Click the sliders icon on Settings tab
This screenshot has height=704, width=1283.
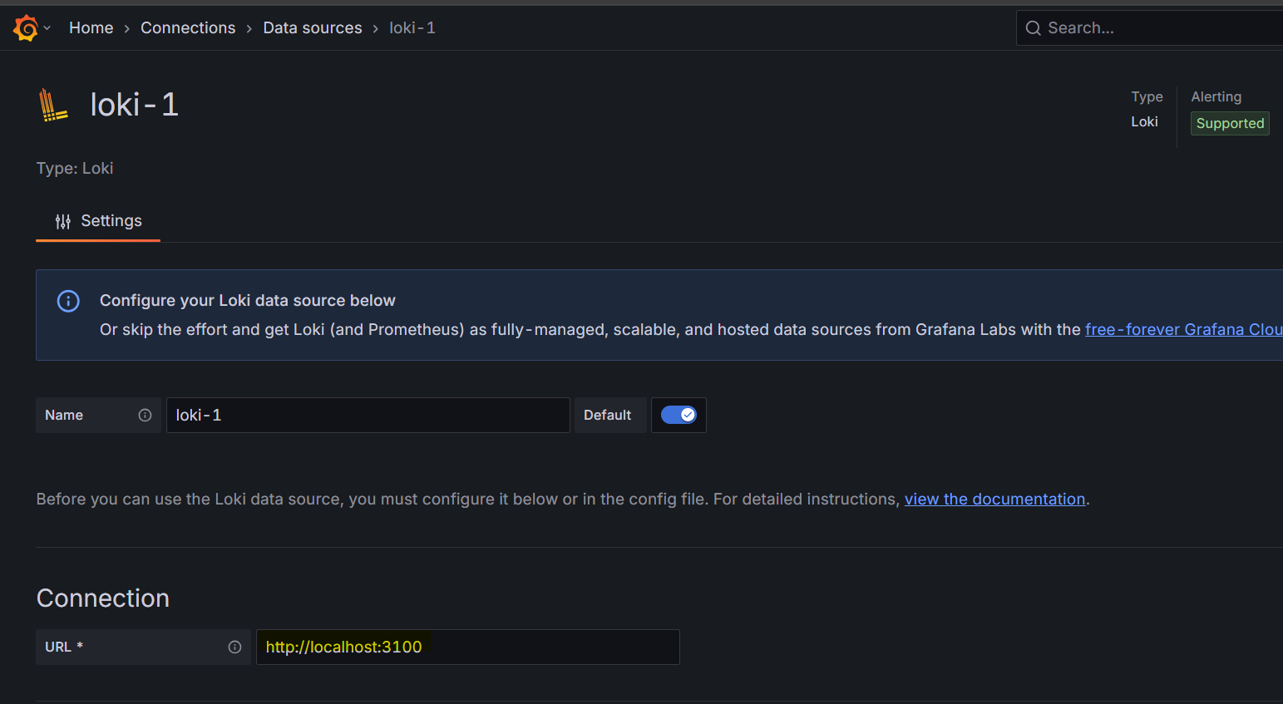tap(63, 221)
